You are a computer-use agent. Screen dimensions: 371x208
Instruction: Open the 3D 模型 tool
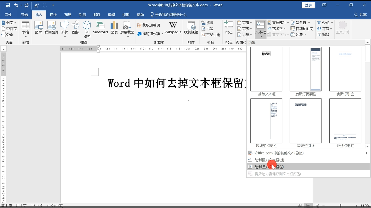coord(87,29)
